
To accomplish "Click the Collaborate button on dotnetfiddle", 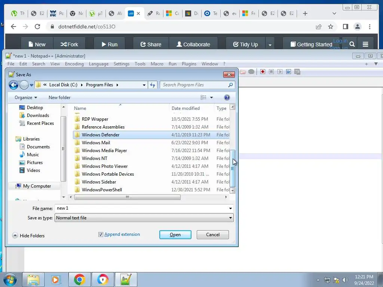I will tap(193, 44).
